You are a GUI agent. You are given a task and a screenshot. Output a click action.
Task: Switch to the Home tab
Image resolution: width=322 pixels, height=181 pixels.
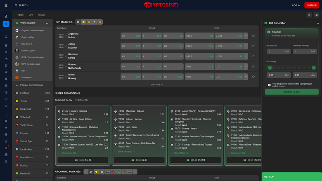(21, 15)
